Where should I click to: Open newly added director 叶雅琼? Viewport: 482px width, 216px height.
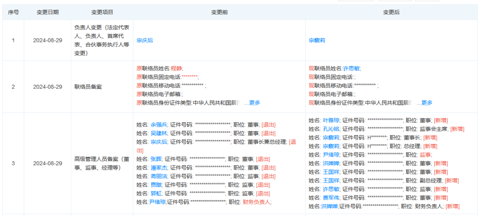[x=331, y=120]
